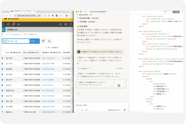The image size is (186, 124).
Task: Click the plus attach icon in Claude
Action: [x=78, y=110]
